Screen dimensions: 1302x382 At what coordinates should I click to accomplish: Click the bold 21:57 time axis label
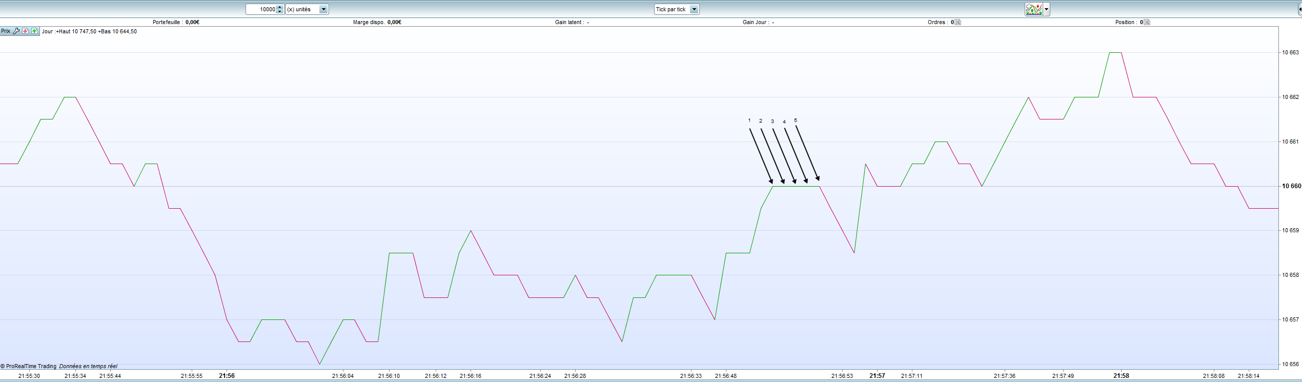click(877, 376)
